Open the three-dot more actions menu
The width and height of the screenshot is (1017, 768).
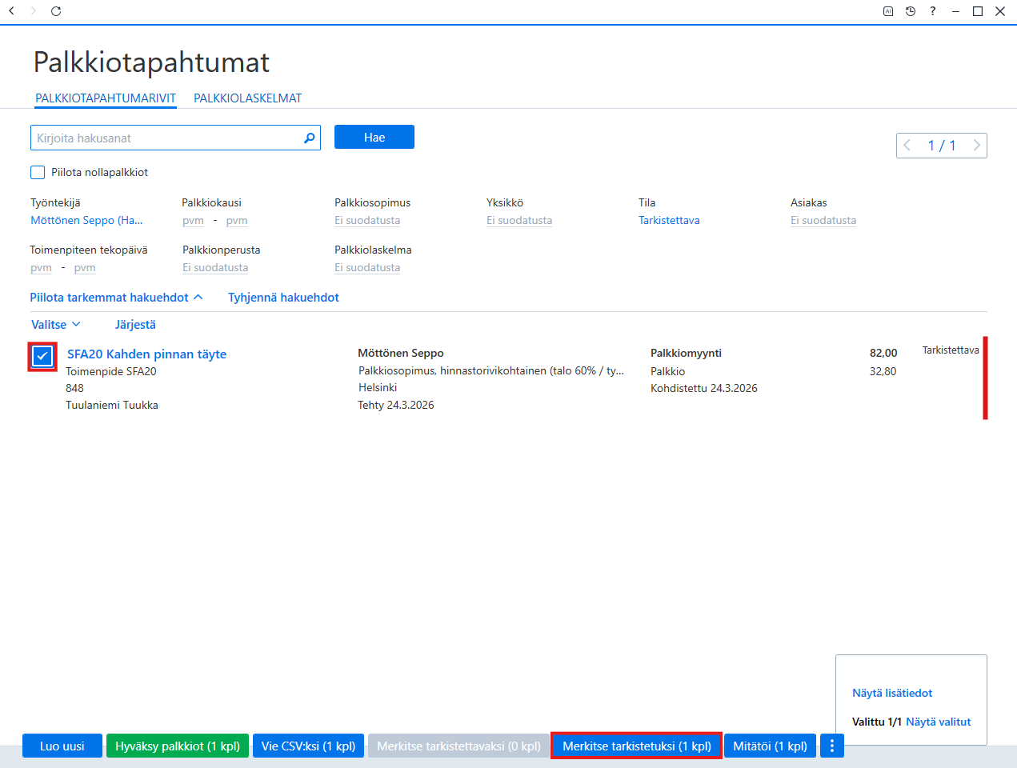pyautogui.click(x=832, y=746)
